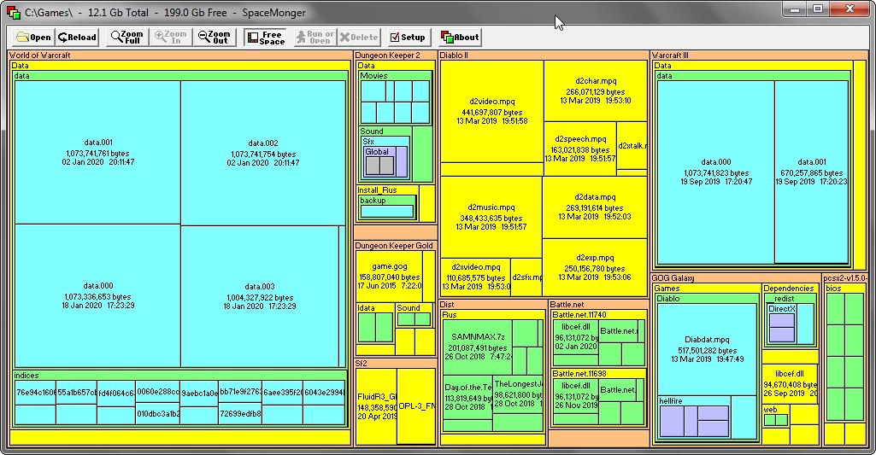Viewport: 876px width, 455px height.
Task: Select the d2video.mpq file block
Action: point(491,111)
